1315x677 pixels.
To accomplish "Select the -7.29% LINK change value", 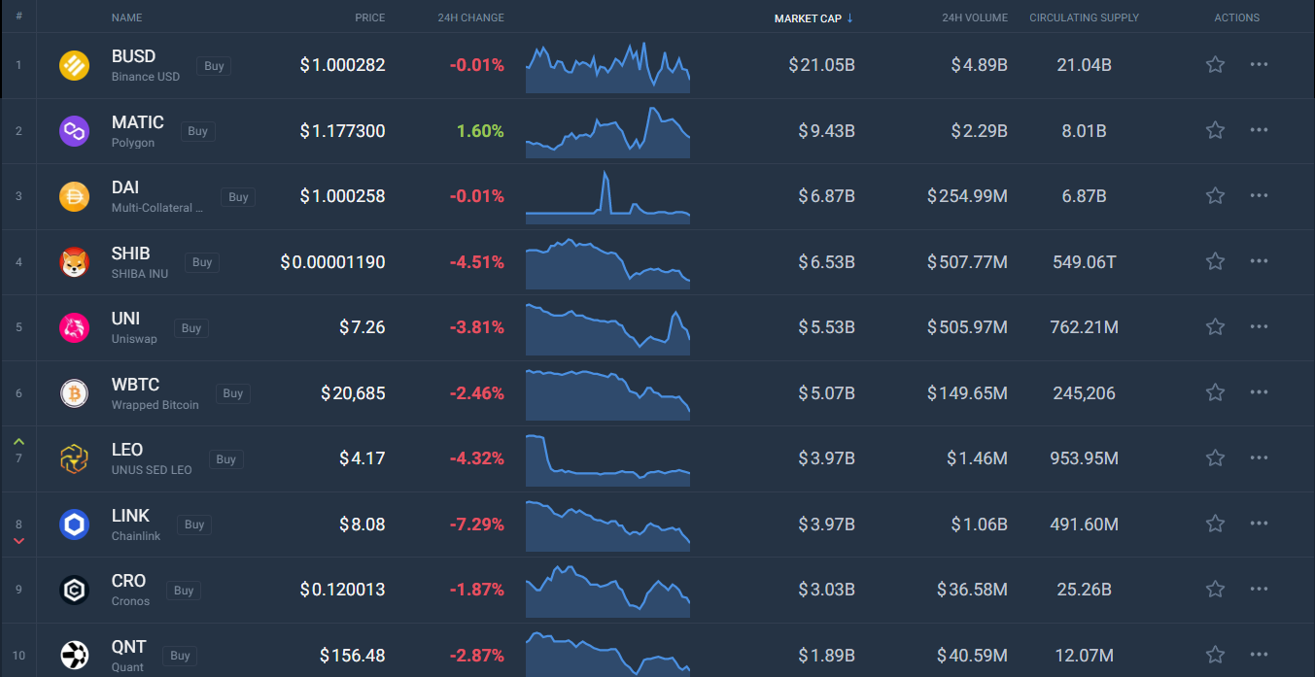I will pos(476,525).
